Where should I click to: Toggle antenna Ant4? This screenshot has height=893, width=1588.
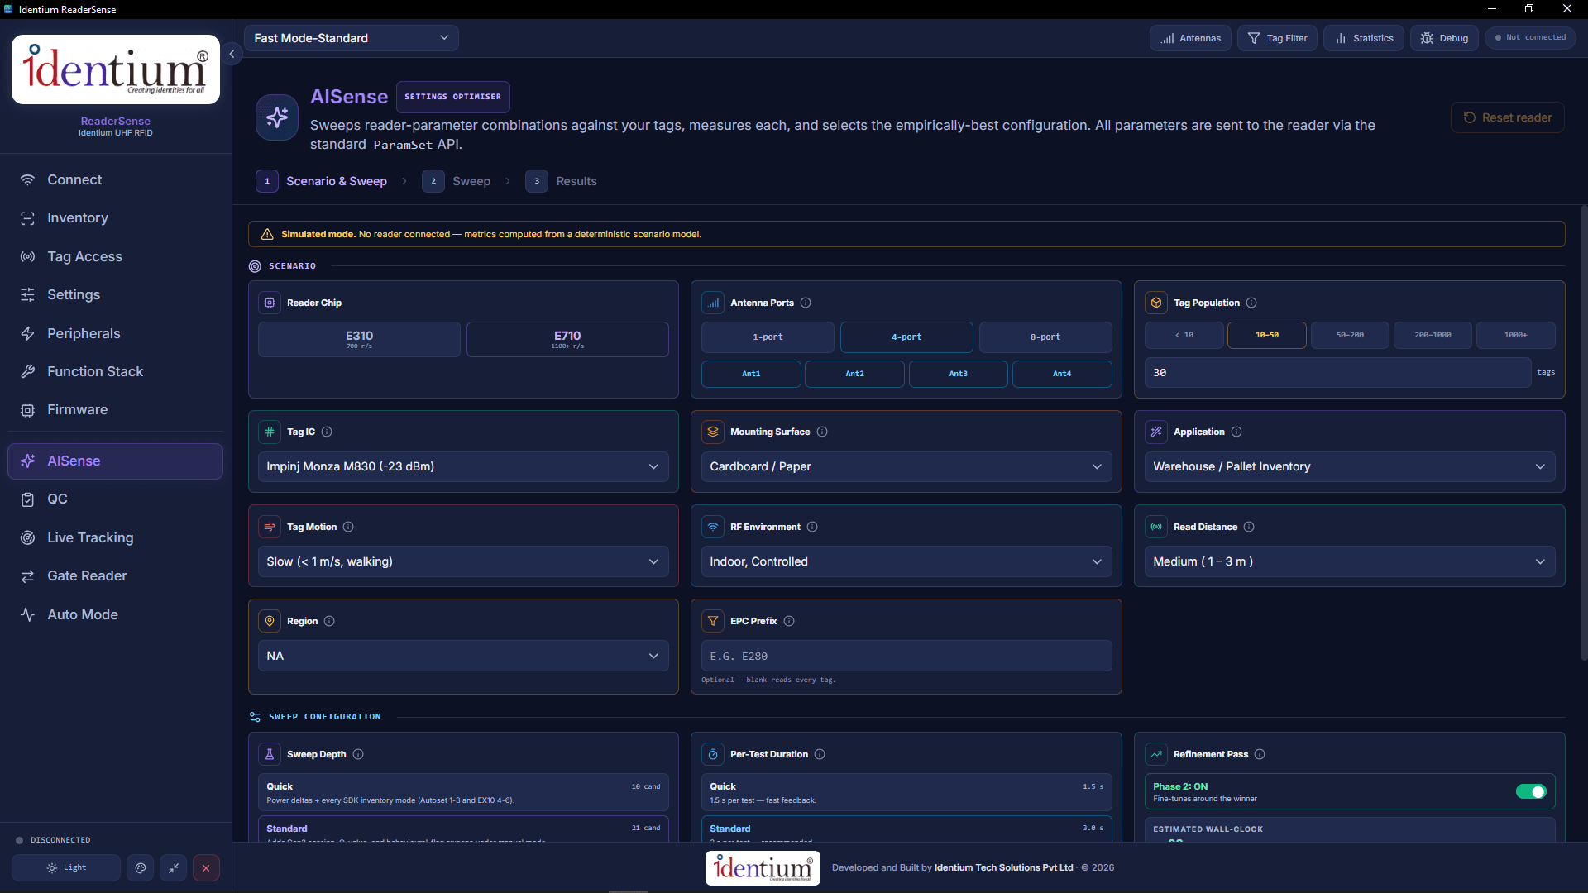point(1062,374)
